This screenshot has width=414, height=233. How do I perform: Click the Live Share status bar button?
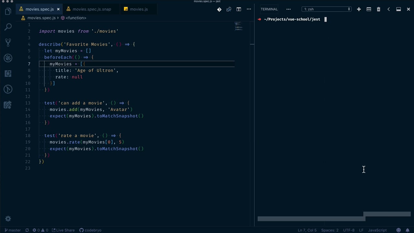(x=63, y=230)
